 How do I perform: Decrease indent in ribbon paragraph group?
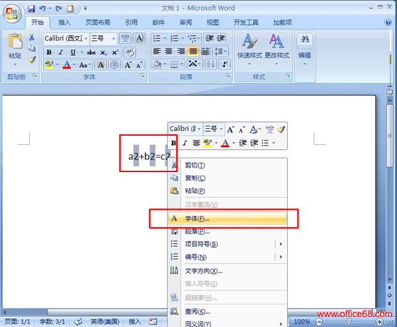[x=210, y=38]
